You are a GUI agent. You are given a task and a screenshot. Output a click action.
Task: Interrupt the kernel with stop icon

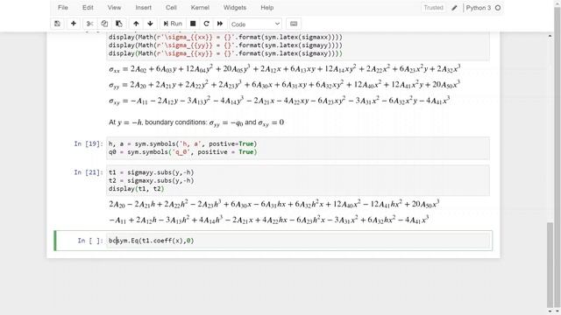click(x=193, y=24)
